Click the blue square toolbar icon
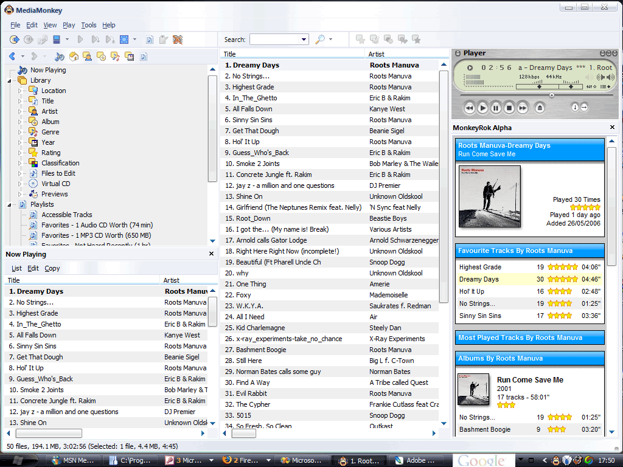 (x=124, y=40)
